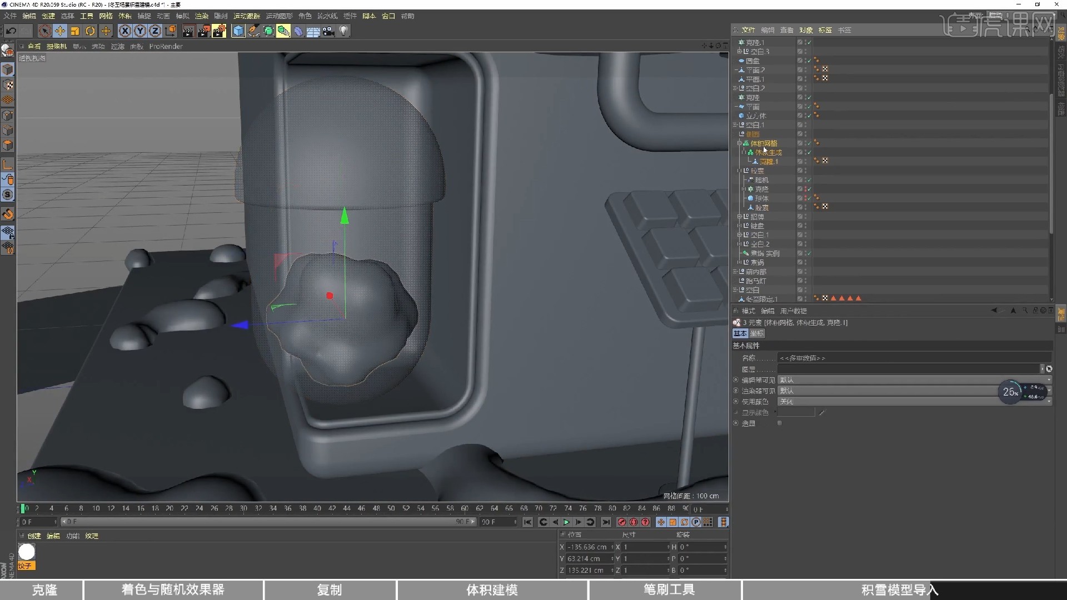The width and height of the screenshot is (1067, 600).
Task: Collapse the 前内部 group
Action: 735,272
